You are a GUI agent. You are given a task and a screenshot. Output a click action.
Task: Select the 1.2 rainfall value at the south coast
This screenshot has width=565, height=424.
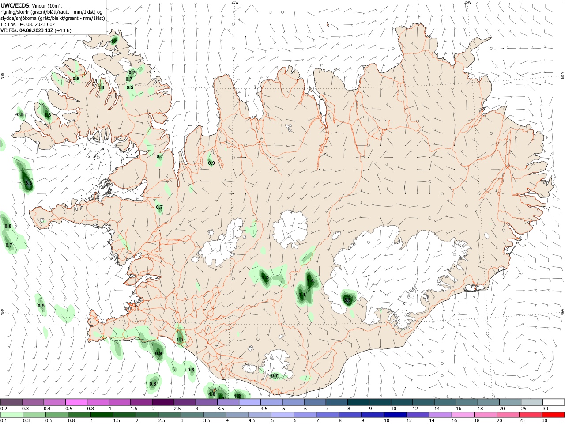click(237, 396)
